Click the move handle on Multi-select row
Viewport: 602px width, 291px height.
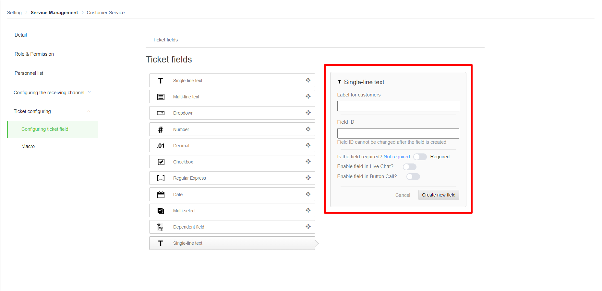(308, 210)
